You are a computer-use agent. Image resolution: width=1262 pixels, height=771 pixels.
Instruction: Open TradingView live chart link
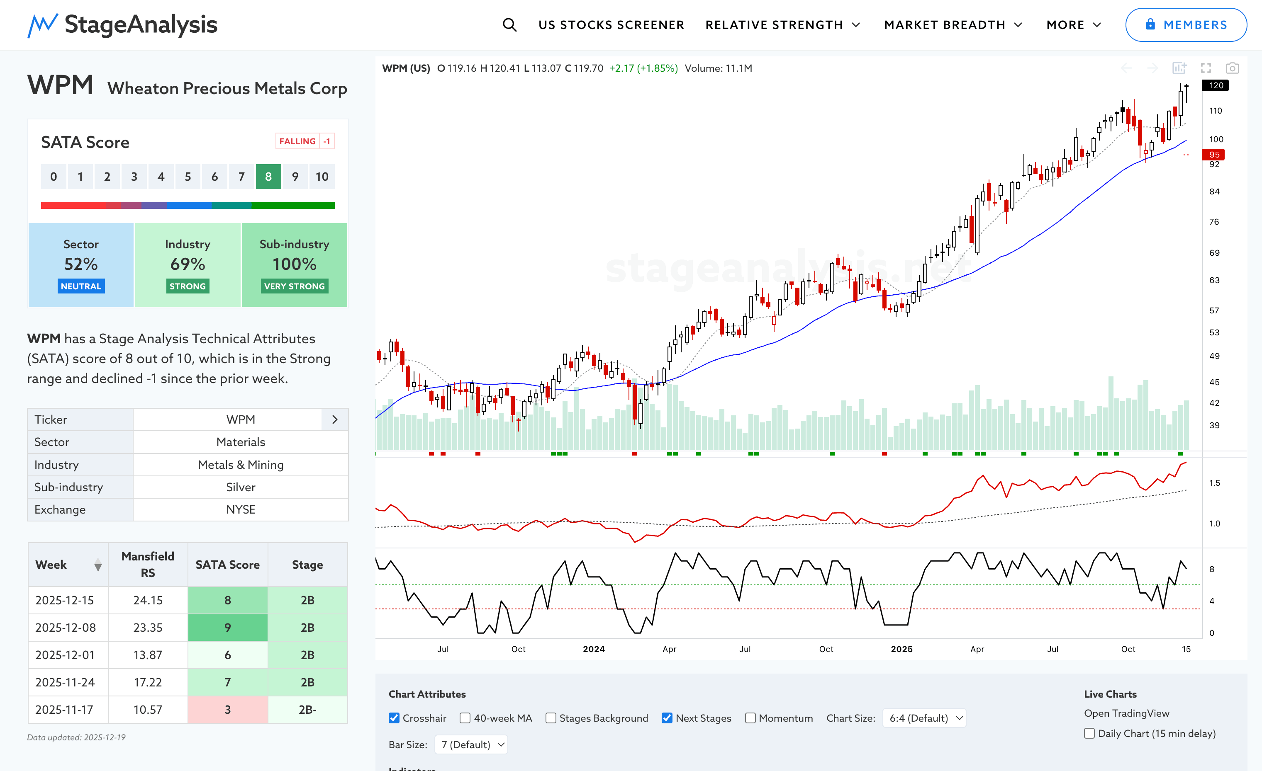point(1126,713)
